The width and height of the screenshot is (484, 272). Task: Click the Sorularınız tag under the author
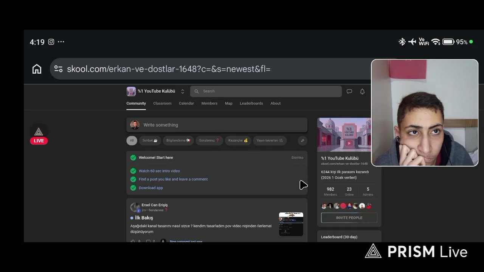tap(158, 210)
